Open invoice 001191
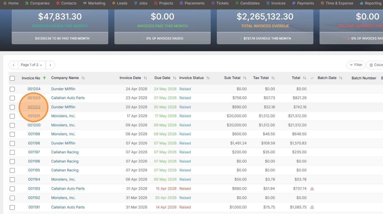 pos(34,207)
